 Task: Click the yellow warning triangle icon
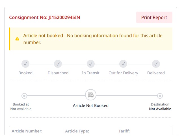[17, 39]
